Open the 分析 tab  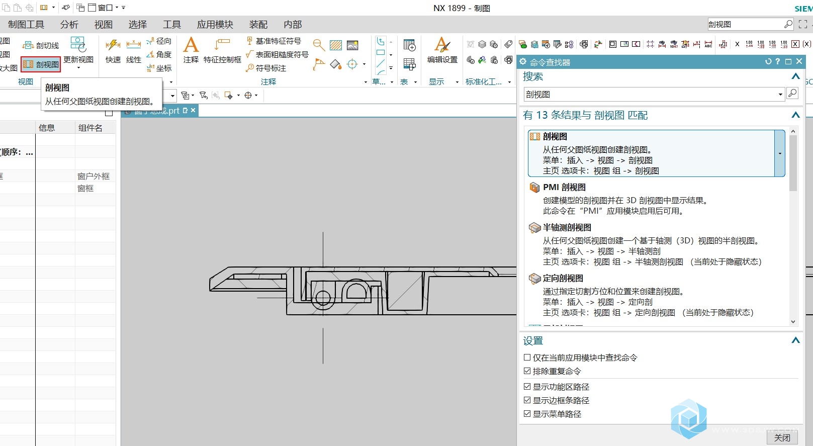pos(69,25)
